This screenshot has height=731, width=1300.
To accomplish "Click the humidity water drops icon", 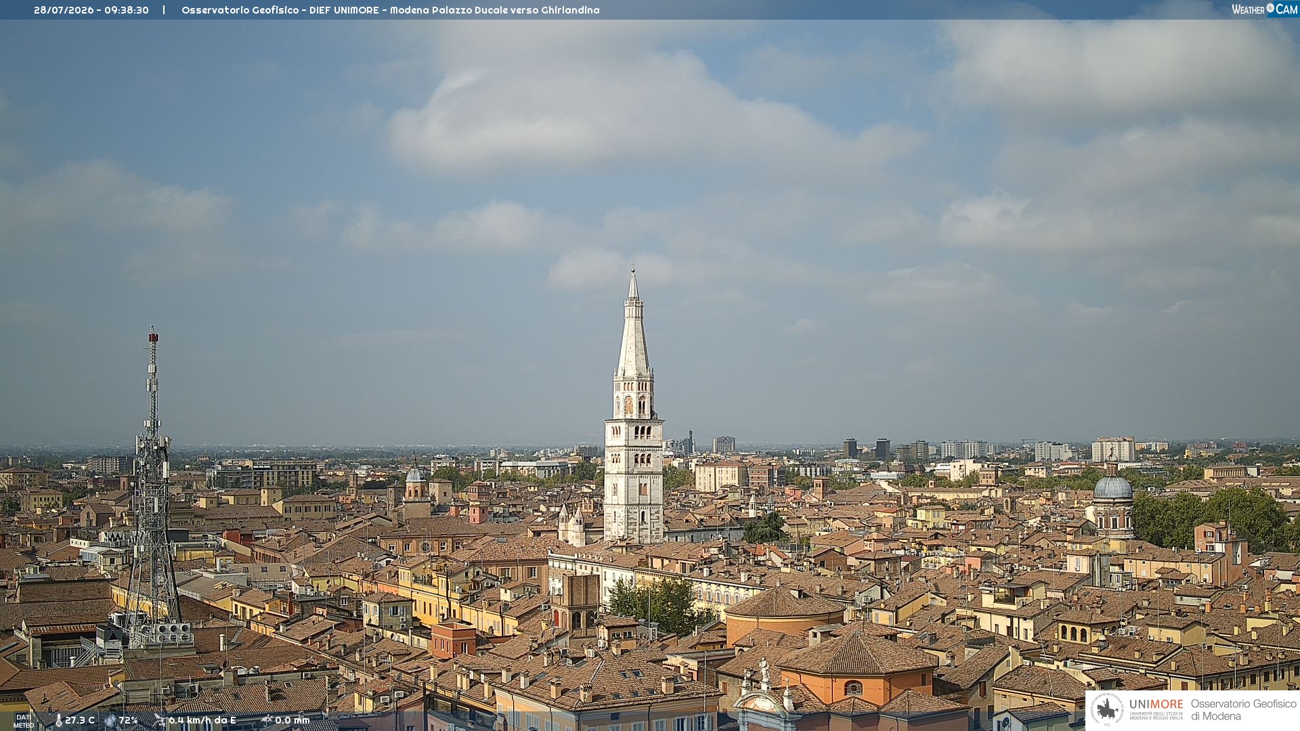I will (110, 721).
